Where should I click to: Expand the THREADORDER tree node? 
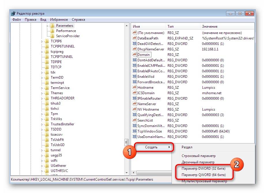coord(42,99)
